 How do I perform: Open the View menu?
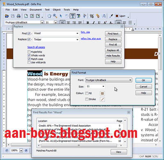coord(23,10)
